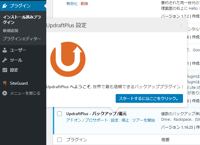Click the 有効化 link
Screen dimensions: 200x145
(72, 4)
